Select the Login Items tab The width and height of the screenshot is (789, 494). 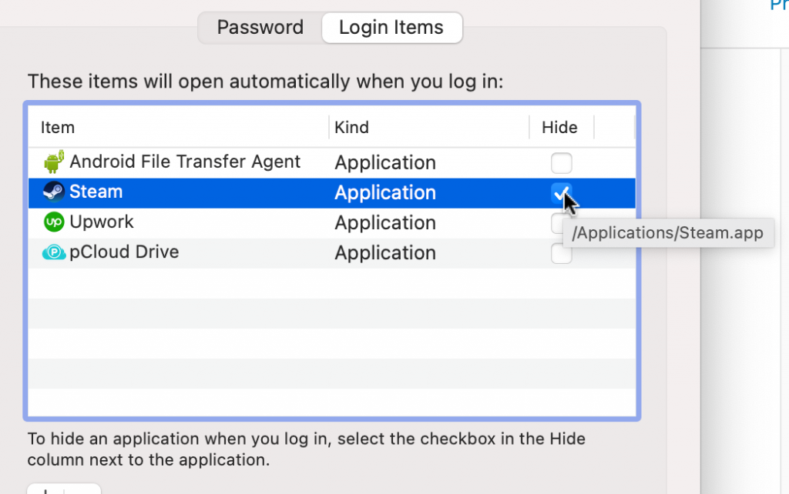click(391, 28)
